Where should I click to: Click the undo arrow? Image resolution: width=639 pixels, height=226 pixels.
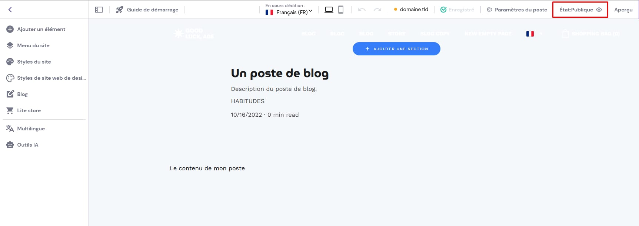(362, 10)
